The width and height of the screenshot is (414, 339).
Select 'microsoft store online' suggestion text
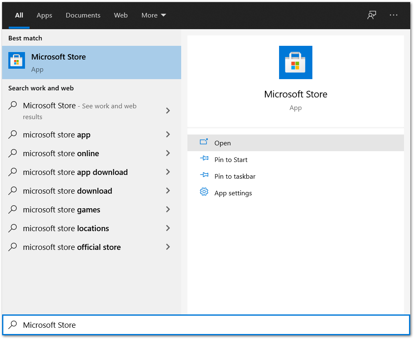(x=61, y=153)
